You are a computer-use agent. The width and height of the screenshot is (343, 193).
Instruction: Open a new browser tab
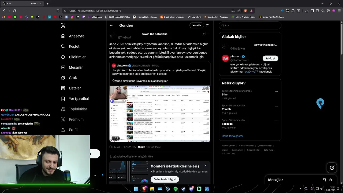coord(47,3)
